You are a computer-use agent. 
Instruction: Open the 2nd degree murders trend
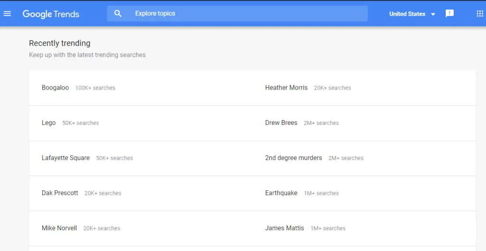(x=293, y=158)
